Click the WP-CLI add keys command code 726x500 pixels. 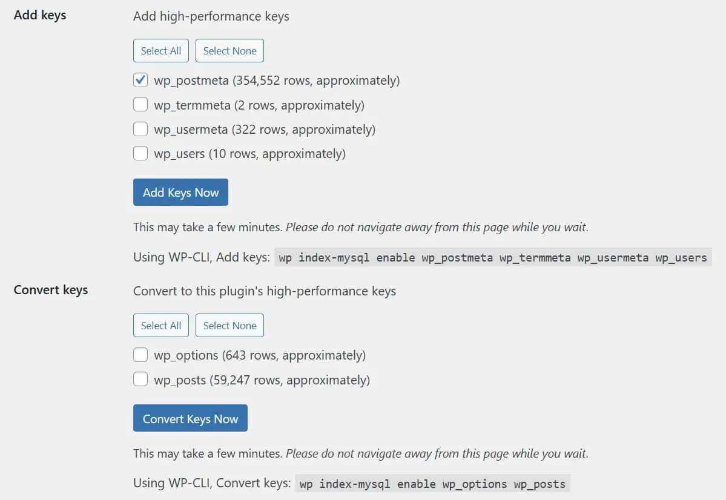[x=492, y=257]
